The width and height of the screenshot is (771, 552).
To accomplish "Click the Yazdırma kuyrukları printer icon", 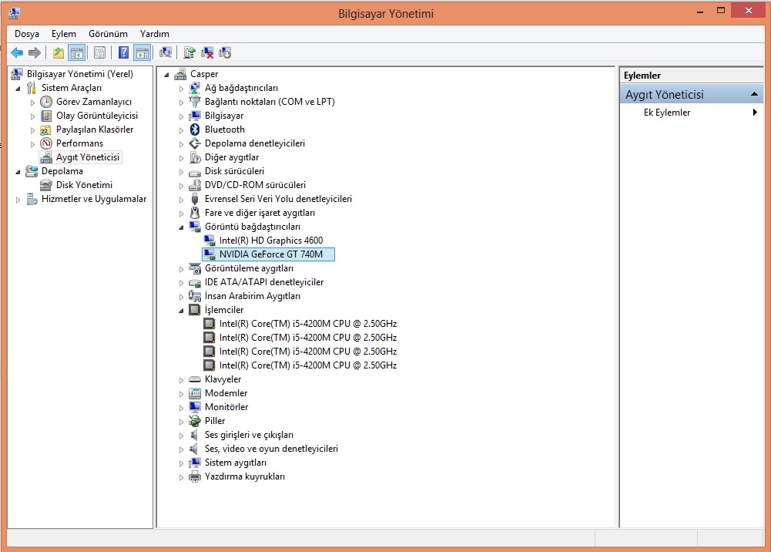I will [x=195, y=476].
